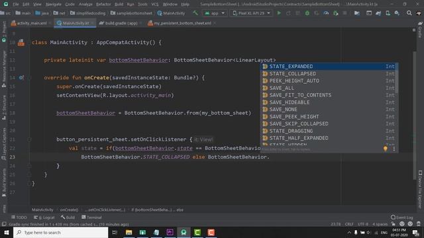This screenshot has width=424, height=238.
Task: Select STATE_COLLAPSED in completion list
Action: pyautogui.click(x=329, y=73)
